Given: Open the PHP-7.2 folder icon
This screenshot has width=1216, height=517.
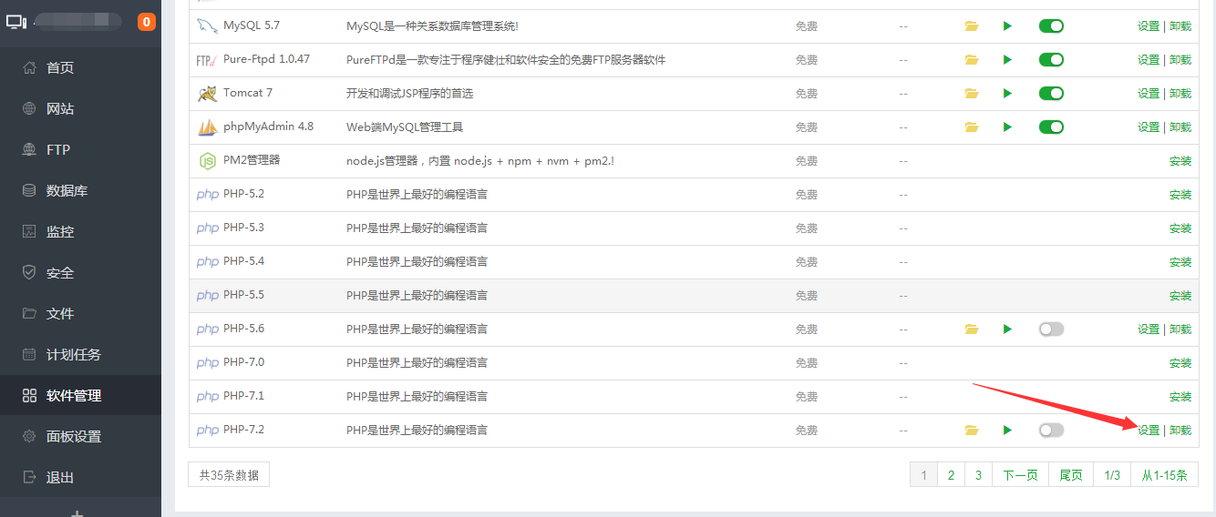Looking at the screenshot, I should [972, 431].
